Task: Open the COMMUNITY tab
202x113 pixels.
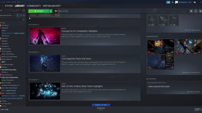Action: (x=34, y=6)
